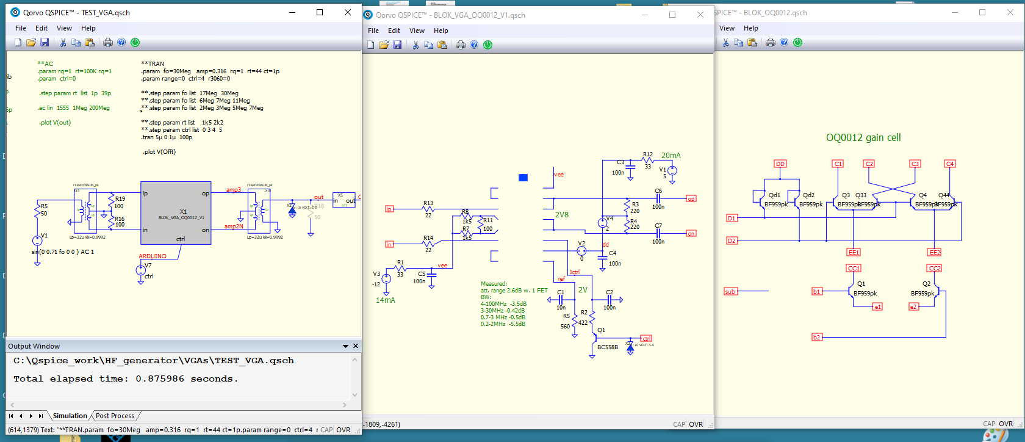This screenshot has width=1025, height=442.
Task: Go to next output tab arrow
Action: pyautogui.click(x=31, y=416)
